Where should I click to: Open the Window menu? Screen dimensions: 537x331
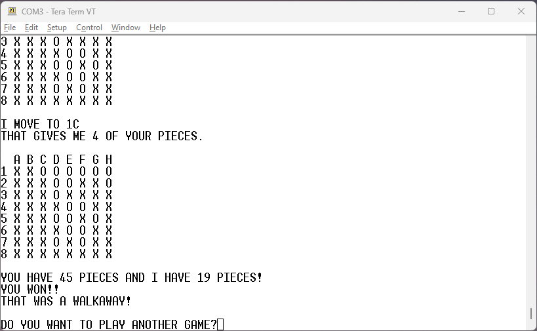pos(126,28)
